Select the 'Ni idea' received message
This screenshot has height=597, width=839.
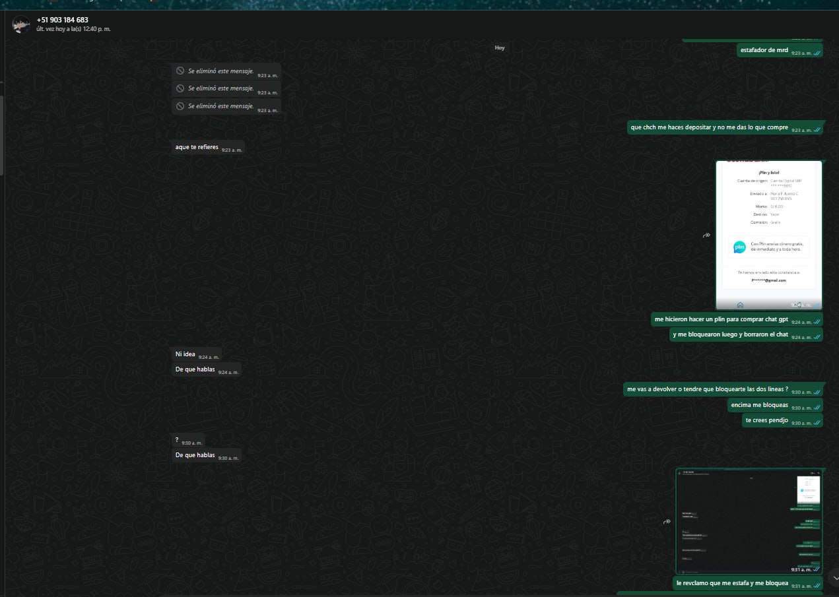pos(187,354)
